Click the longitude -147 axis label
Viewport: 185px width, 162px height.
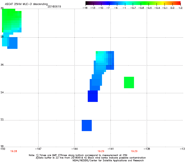(38, 149)
